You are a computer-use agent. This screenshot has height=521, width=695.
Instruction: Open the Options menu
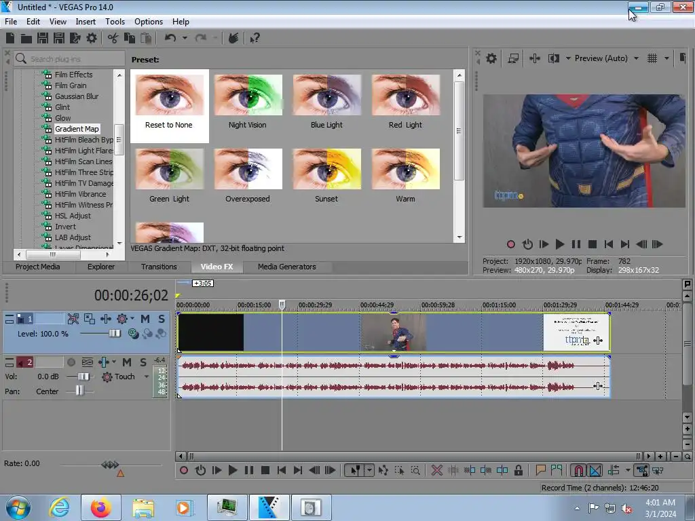[x=149, y=21]
